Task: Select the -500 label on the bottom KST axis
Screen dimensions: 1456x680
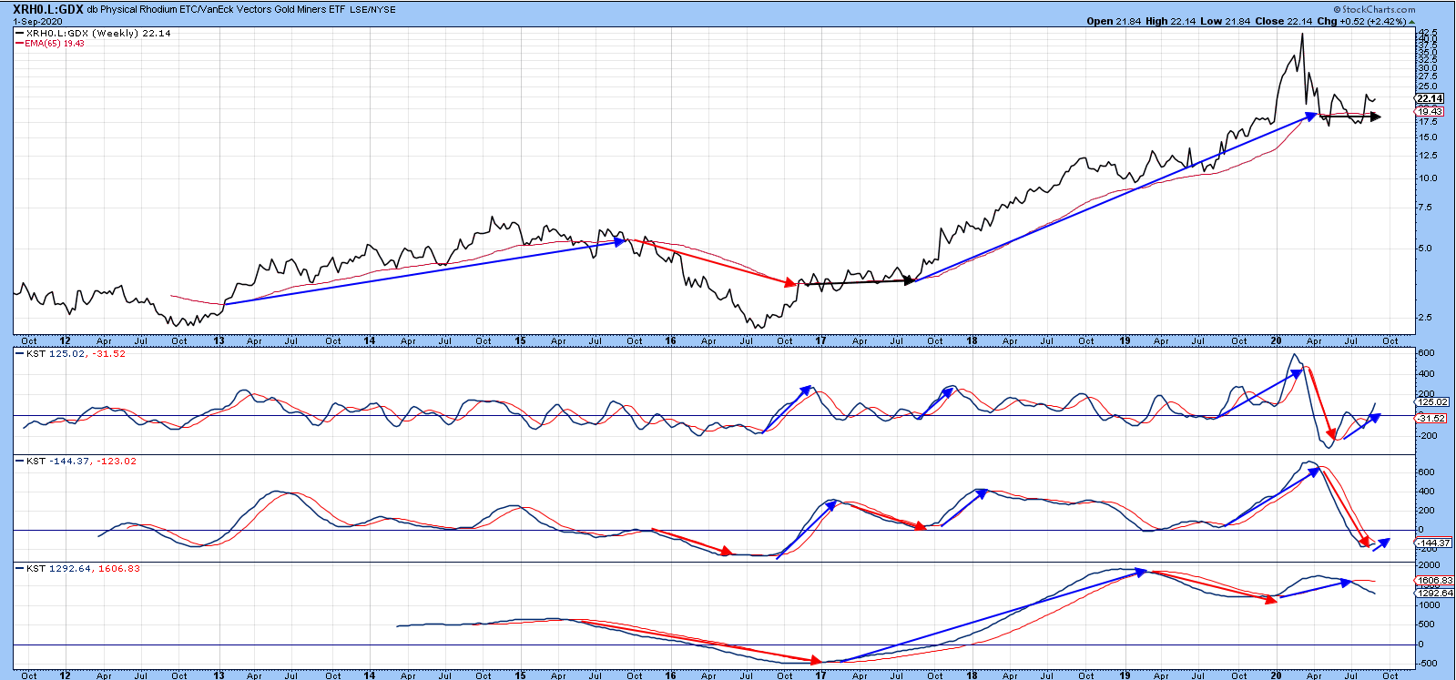Action: click(x=1428, y=663)
